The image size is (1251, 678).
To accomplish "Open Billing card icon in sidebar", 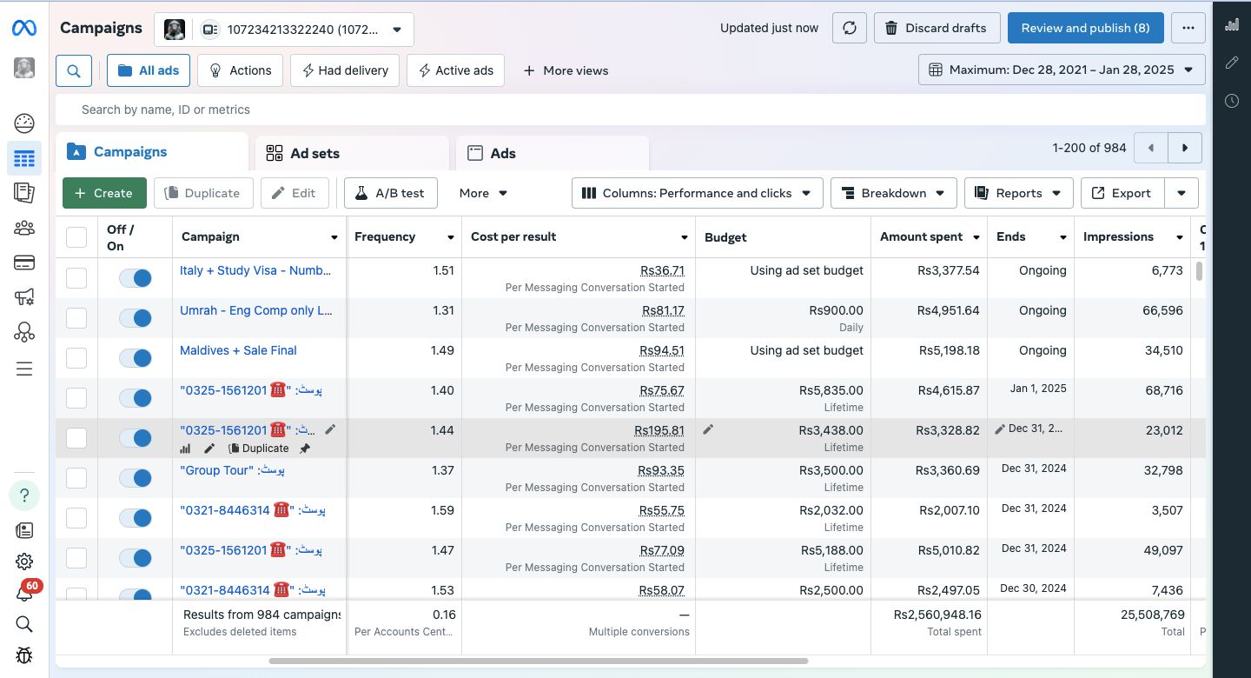I will point(24,263).
